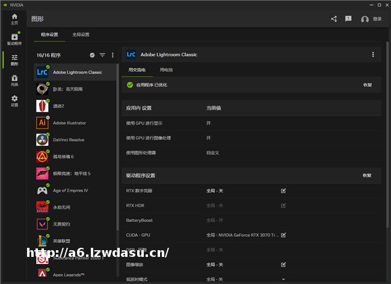391x284 pixels.
Task: Expand the 低延时模式 dropdown arrow
Action: coord(283,279)
